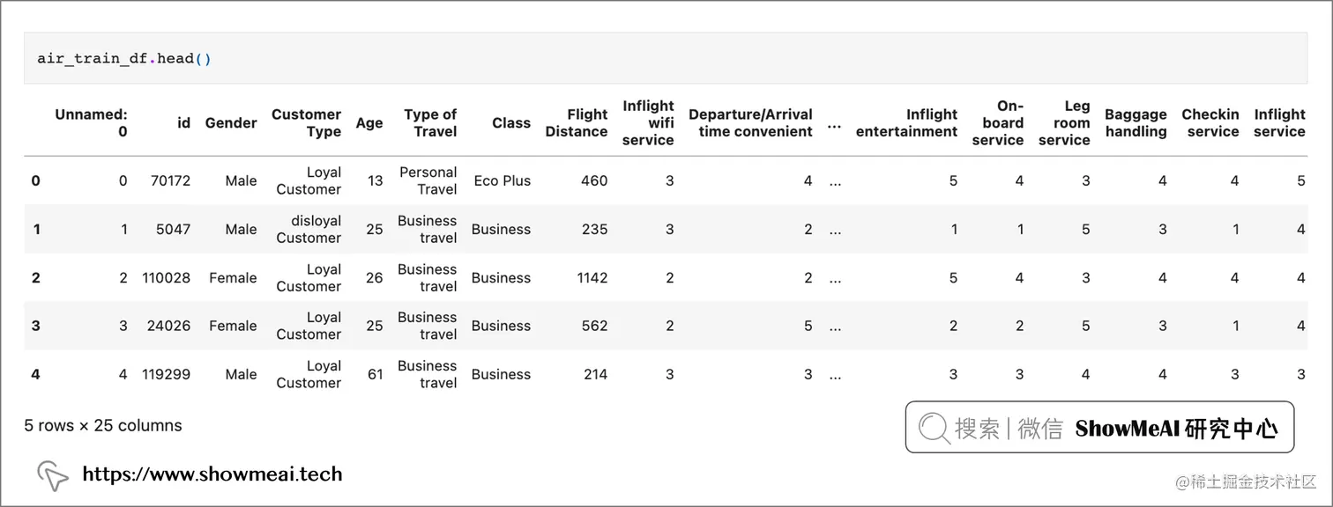Select the Departure/Arrival time convenient header
Screen dimensions: 1333x507
[x=750, y=123]
